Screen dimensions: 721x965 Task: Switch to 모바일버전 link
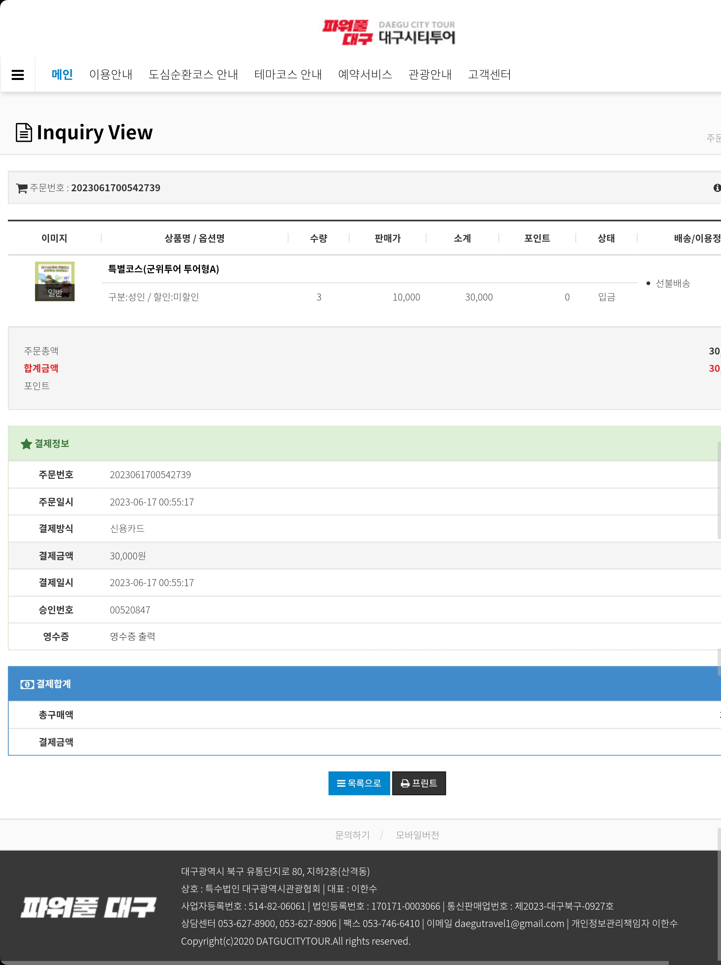click(x=417, y=835)
